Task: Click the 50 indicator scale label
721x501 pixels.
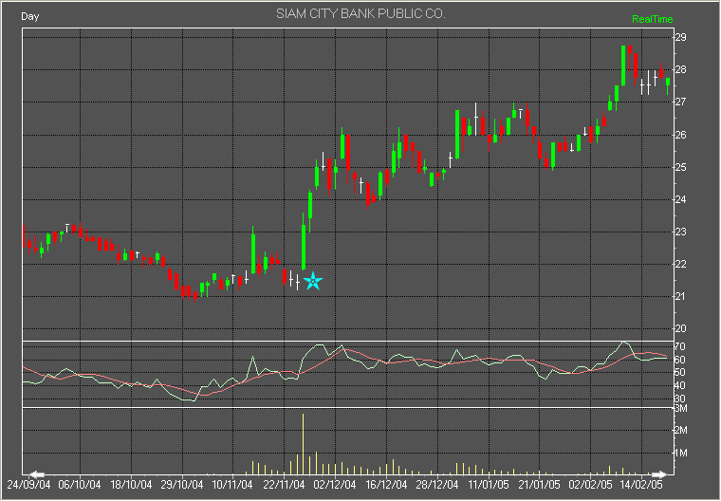Action: pos(679,372)
